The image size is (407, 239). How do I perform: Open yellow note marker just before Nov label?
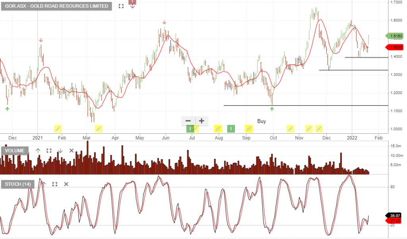pyautogui.click(x=291, y=129)
